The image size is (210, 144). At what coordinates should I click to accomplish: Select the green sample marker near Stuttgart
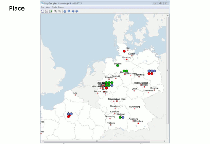120,117
